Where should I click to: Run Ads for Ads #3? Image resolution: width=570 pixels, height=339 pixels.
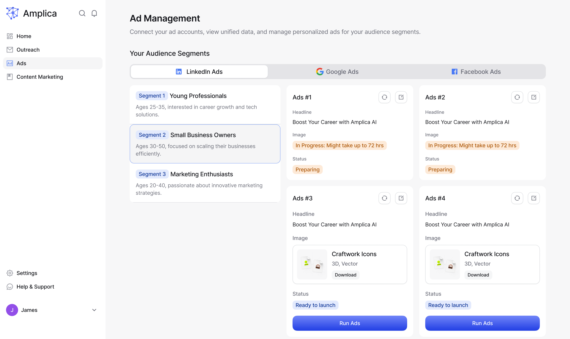point(350,323)
